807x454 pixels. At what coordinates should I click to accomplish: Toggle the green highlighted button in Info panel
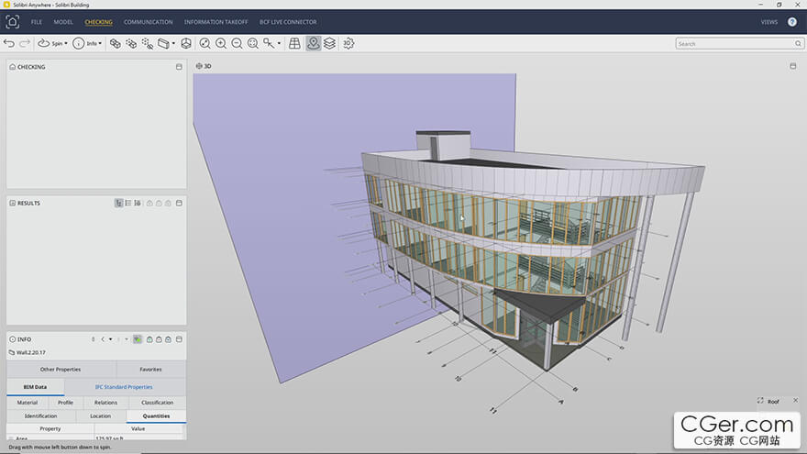pyautogui.click(x=138, y=339)
